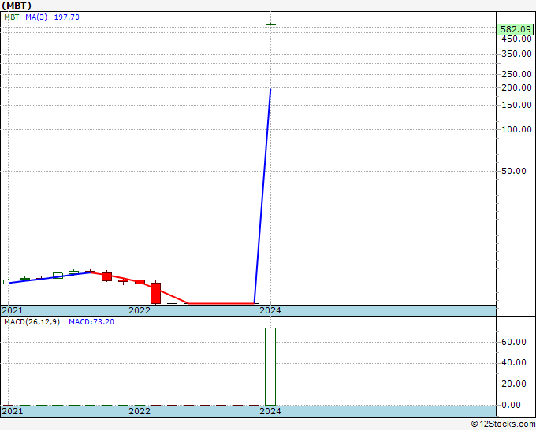Click the MA(3) indicator label
The height and width of the screenshot is (430, 536).
coord(36,17)
